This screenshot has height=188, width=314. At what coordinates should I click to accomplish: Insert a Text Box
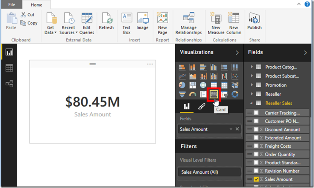(127, 23)
